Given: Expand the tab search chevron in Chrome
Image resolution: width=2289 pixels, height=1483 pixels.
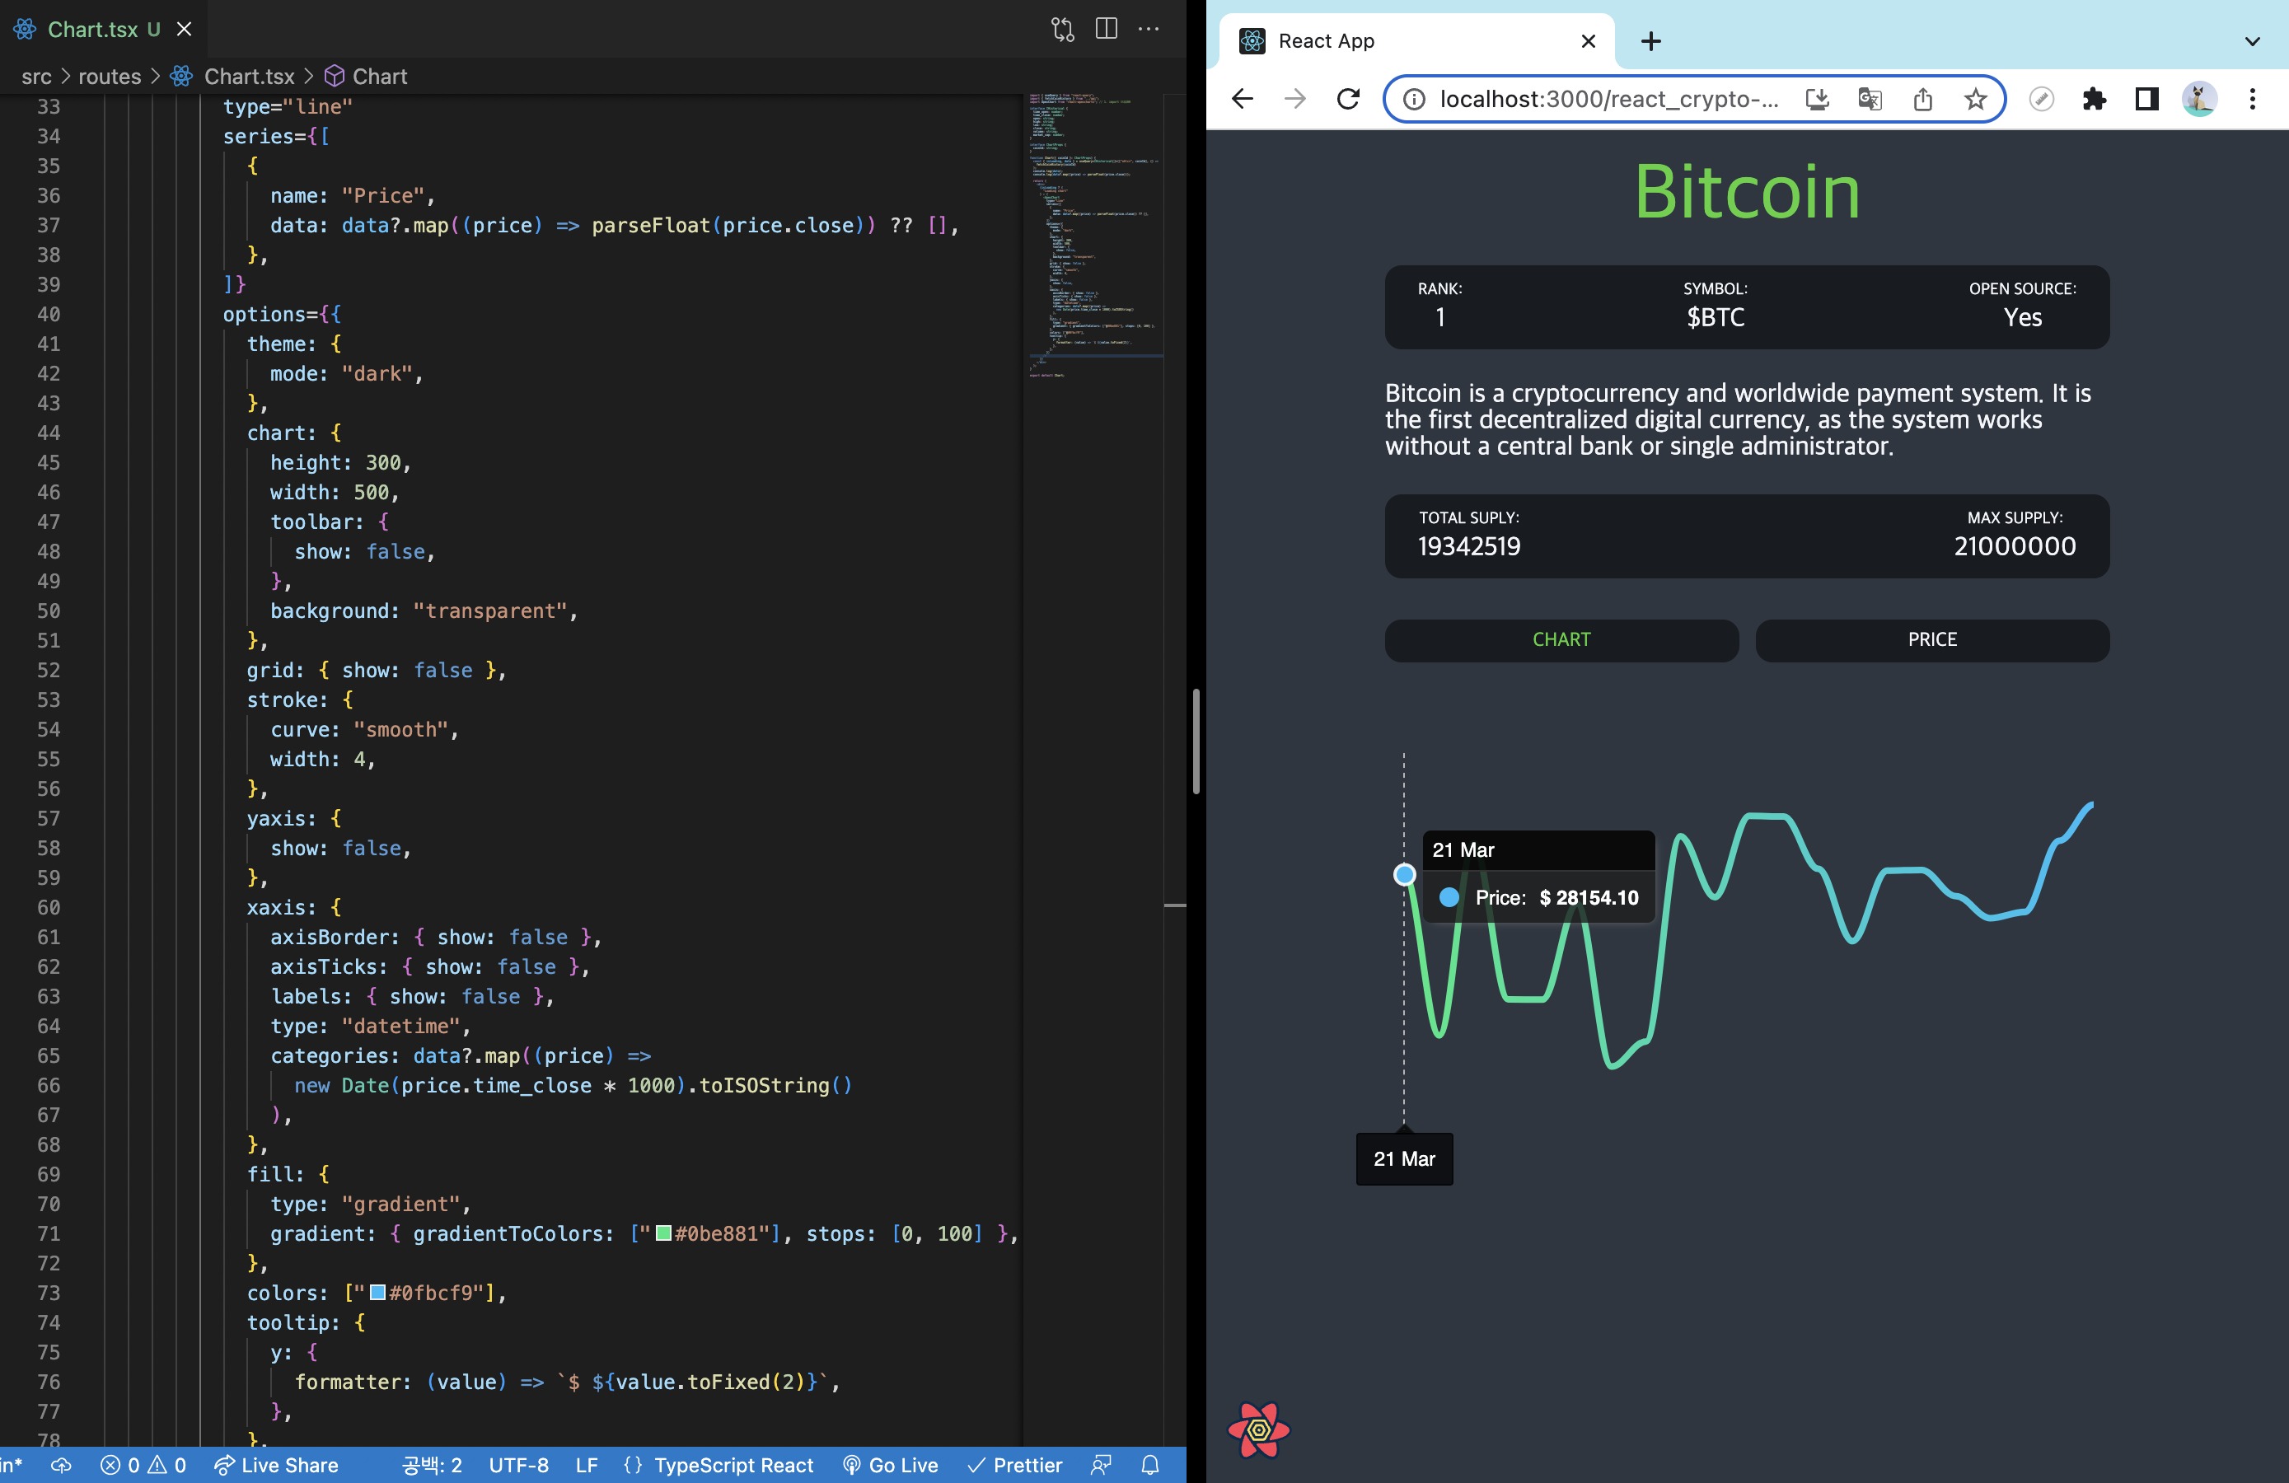Looking at the screenshot, I should point(2251,41).
